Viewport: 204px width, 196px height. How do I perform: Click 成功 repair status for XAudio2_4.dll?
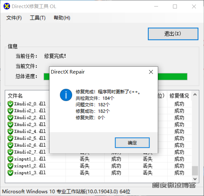coord(179,132)
